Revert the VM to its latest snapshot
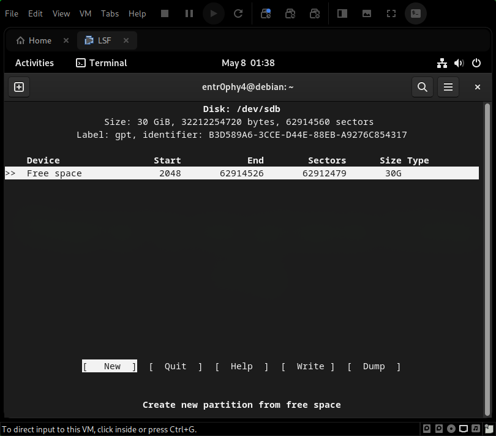The image size is (496, 436). 290,13
